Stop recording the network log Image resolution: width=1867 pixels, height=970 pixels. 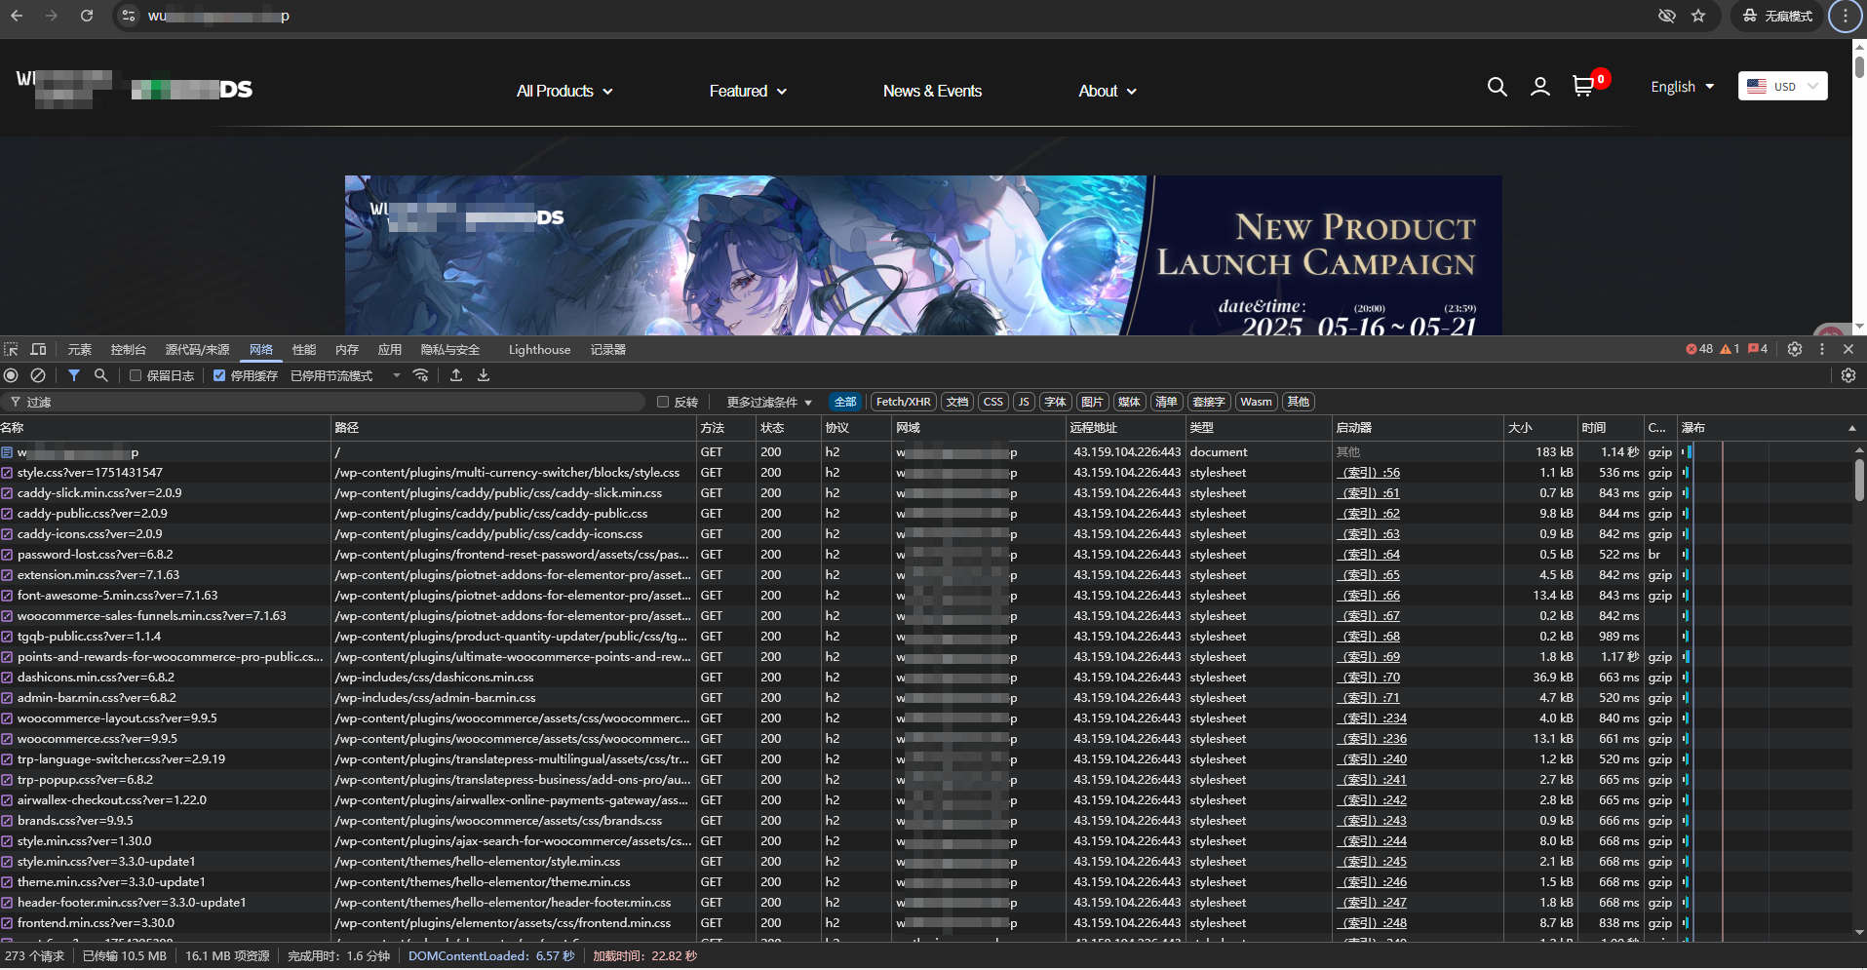click(x=11, y=375)
